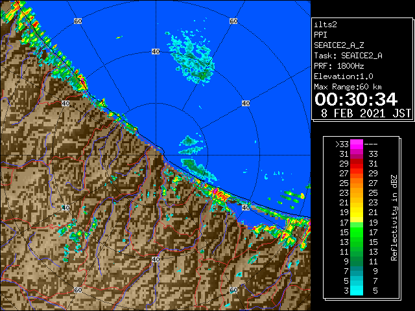
Task: Click the '>33' legend label
Action: coord(342,144)
